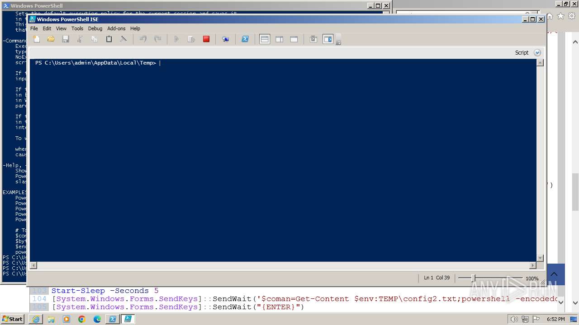The image size is (579, 325).
Task: Open the Add-ons menu
Action: (x=116, y=28)
